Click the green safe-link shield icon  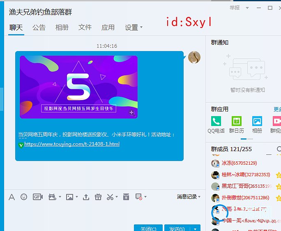[21, 145]
